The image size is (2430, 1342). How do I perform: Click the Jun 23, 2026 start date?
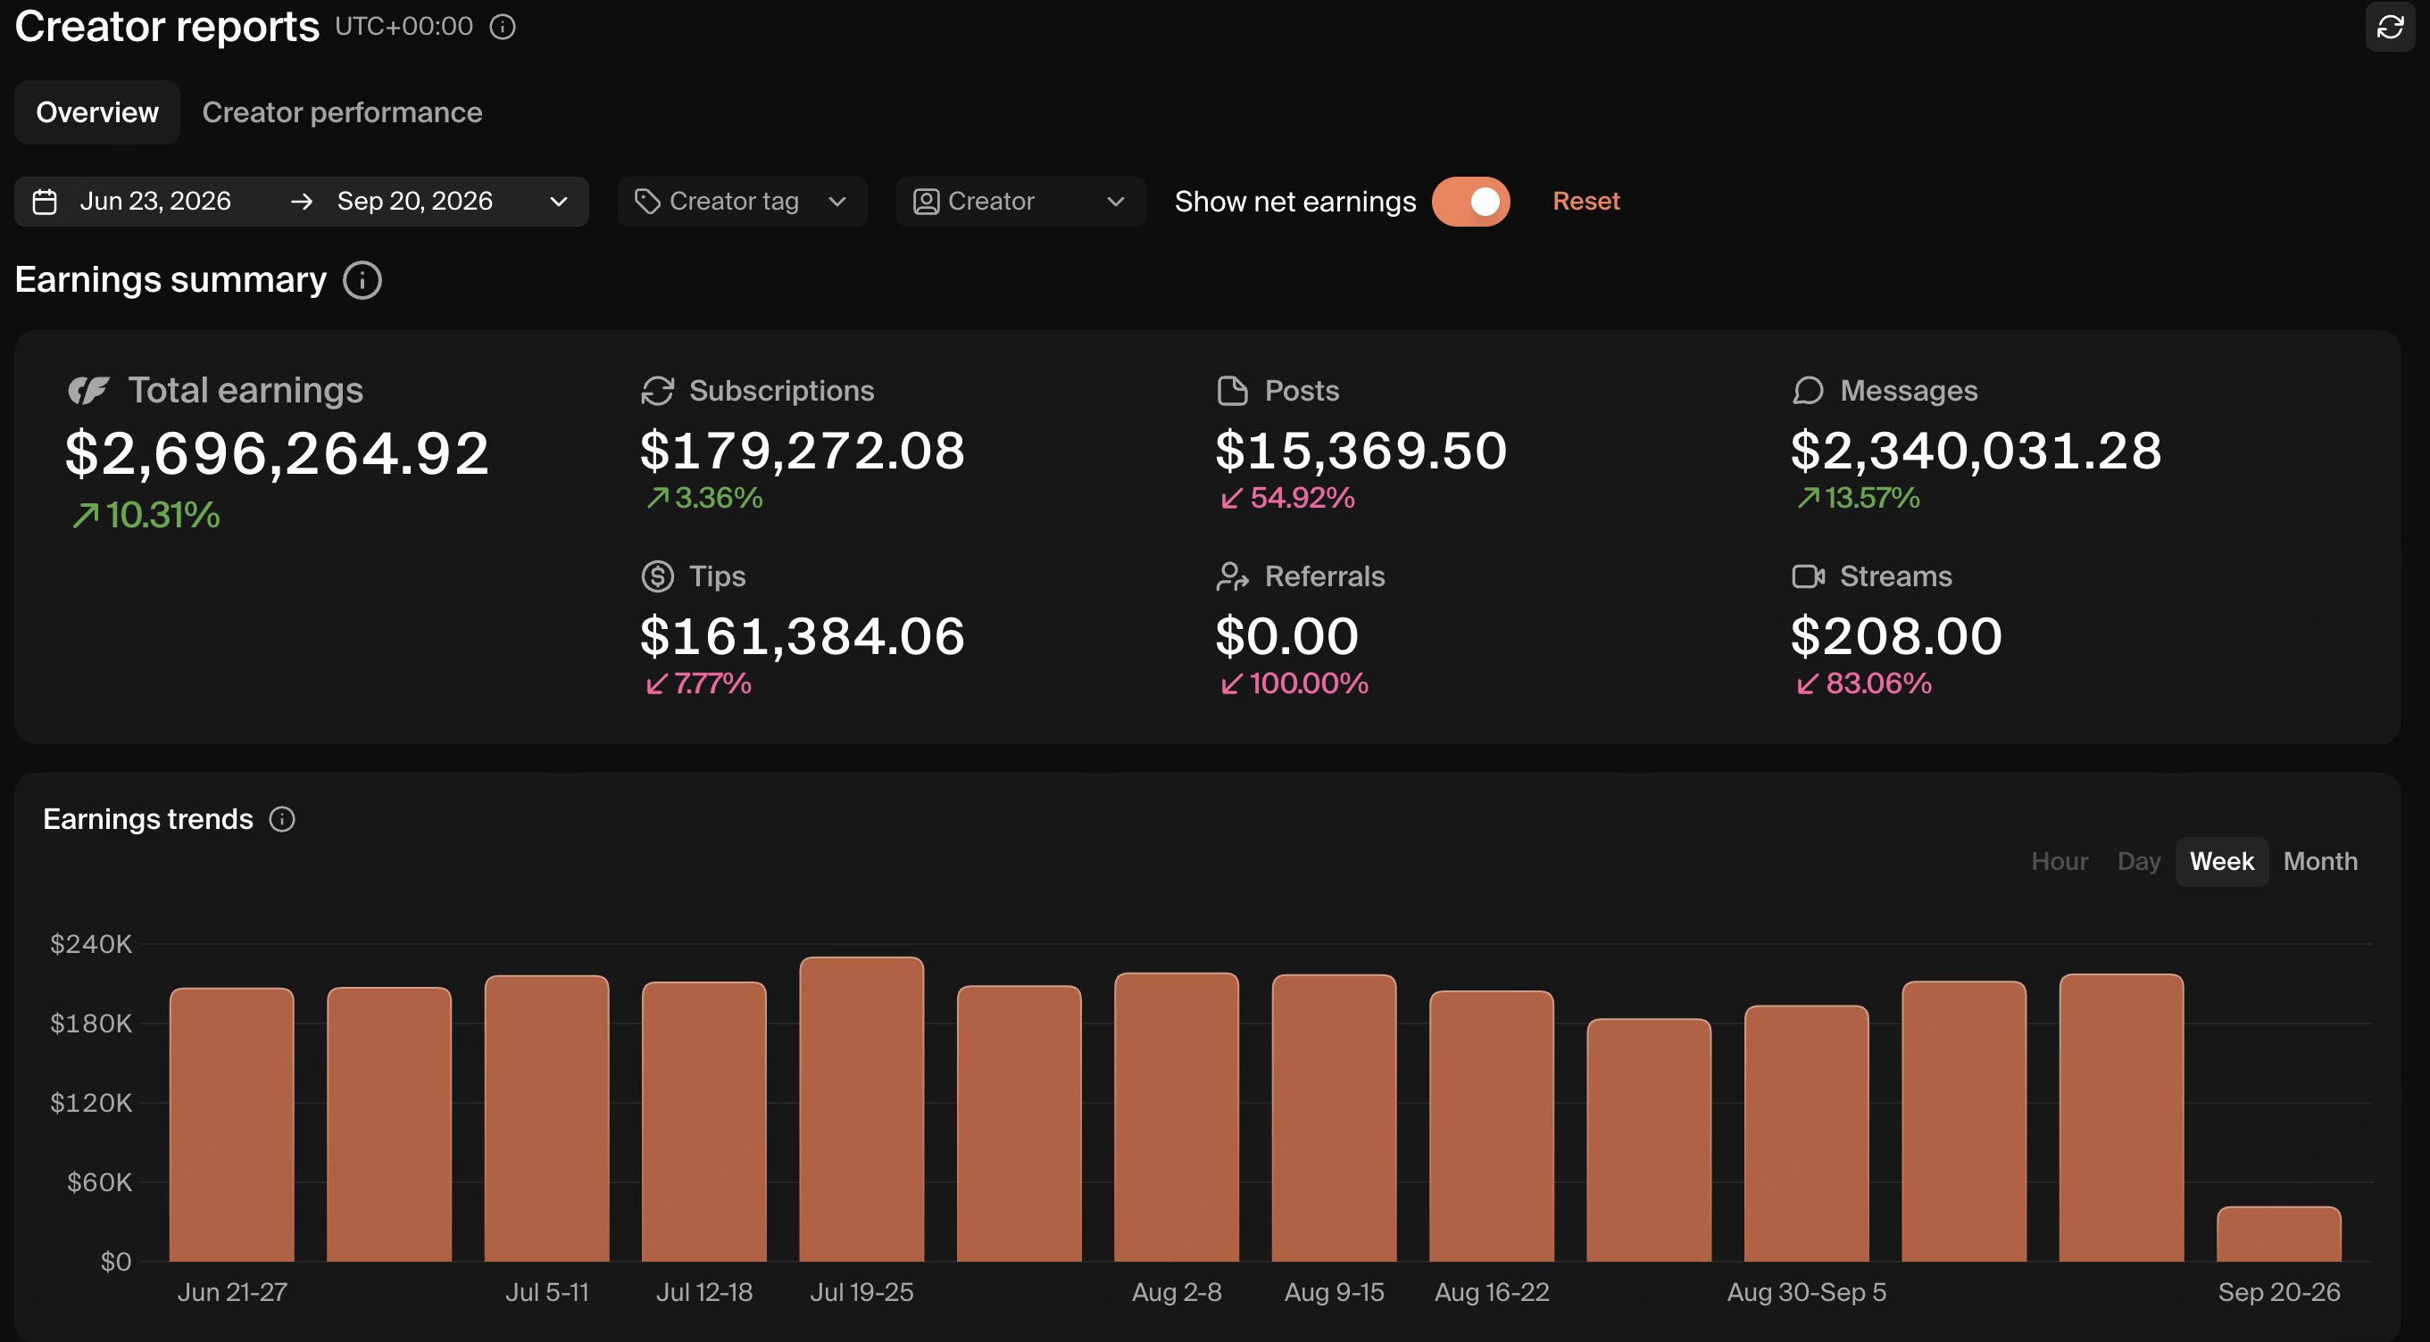point(155,202)
